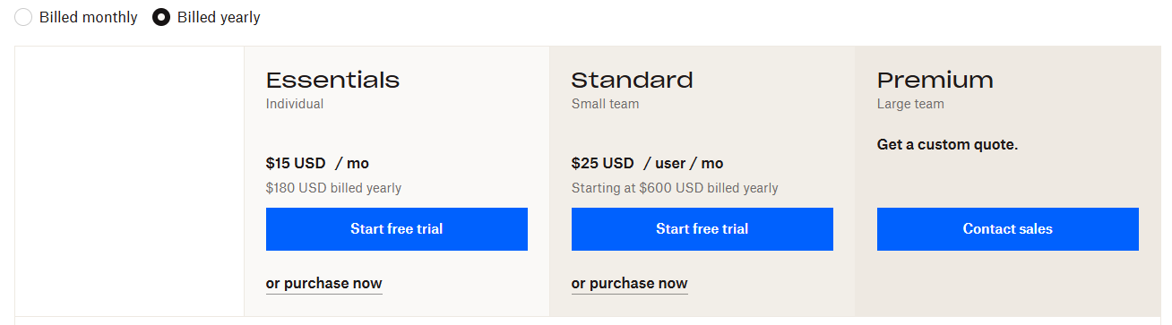The height and width of the screenshot is (325, 1172).
Task: Click '$180 USD billed yearly' note
Action: point(333,188)
